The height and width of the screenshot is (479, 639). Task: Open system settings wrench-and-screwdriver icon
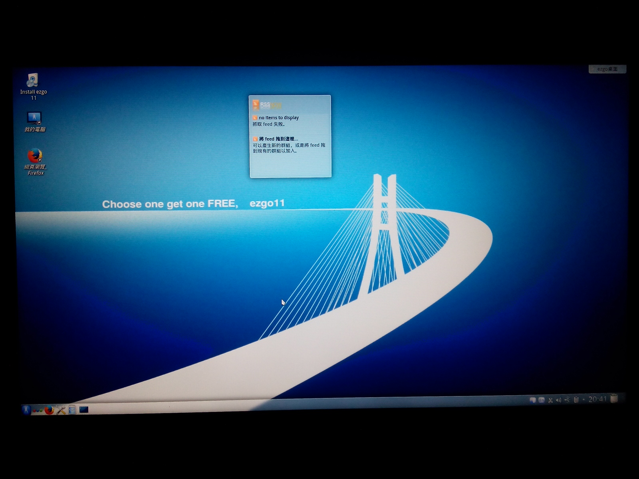pyautogui.click(x=61, y=410)
